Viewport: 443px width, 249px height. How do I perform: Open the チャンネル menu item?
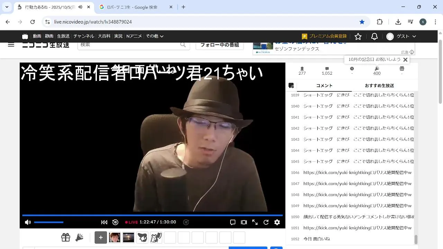[84, 36]
